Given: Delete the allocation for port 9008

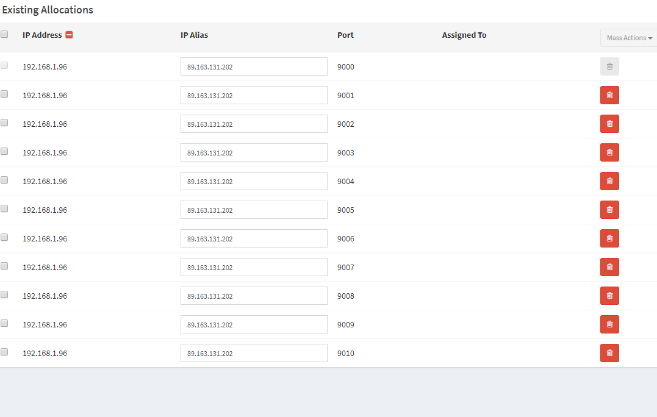Looking at the screenshot, I should (x=609, y=296).
